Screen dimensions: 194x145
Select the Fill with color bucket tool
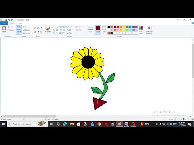click(x=38, y=28)
